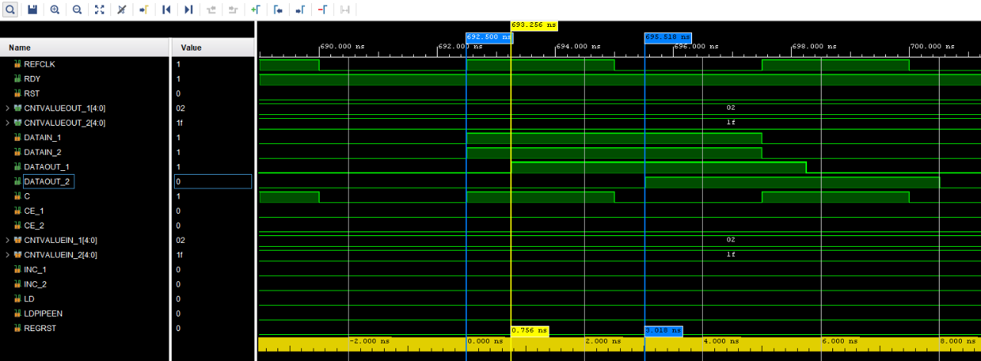Click the 3.018 ns floating ruler label
981x361 pixels.
(x=664, y=331)
